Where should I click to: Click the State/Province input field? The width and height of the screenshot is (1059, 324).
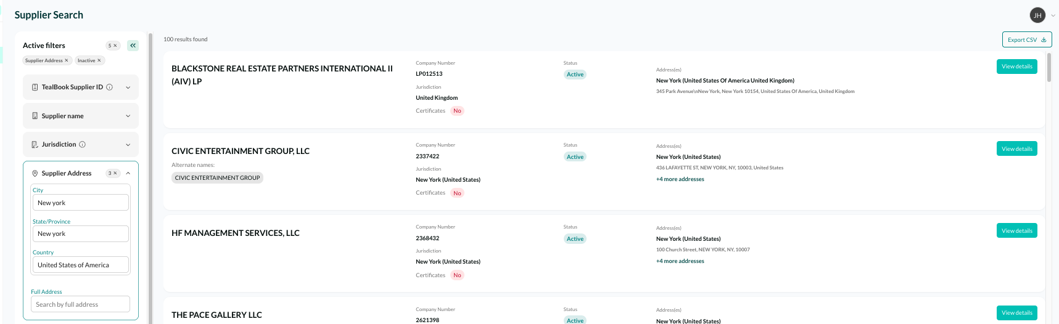tap(80, 234)
